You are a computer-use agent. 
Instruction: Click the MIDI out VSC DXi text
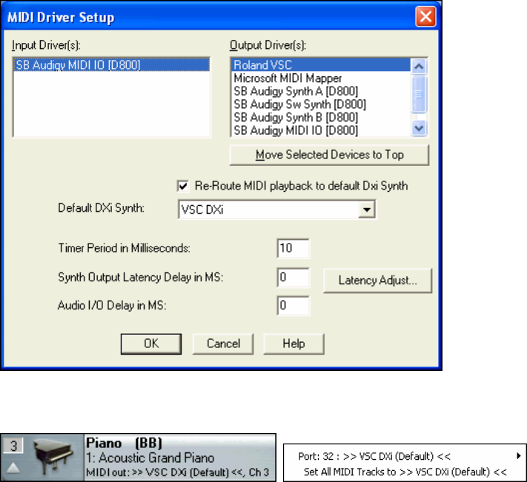177,472
